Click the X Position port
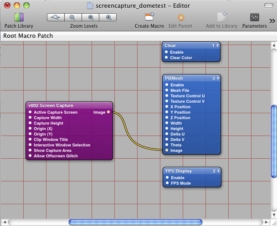Image resolution: width=277 pixels, height=226 pixels. click(167, 107)
